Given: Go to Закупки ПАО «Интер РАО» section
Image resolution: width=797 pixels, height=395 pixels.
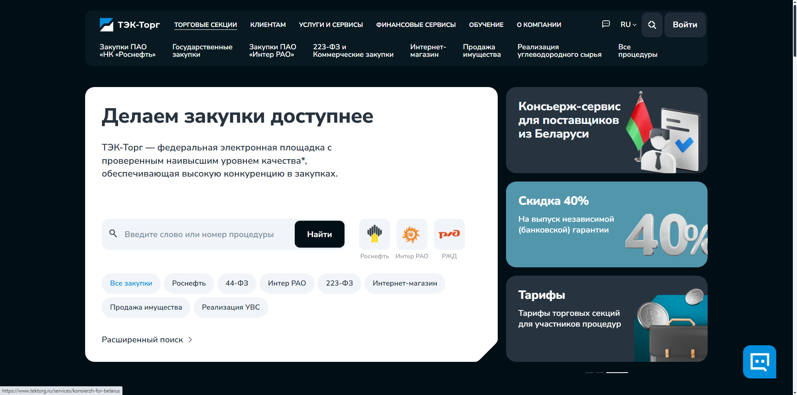Looking at the screenshot, I should click(x=273, y=51).
